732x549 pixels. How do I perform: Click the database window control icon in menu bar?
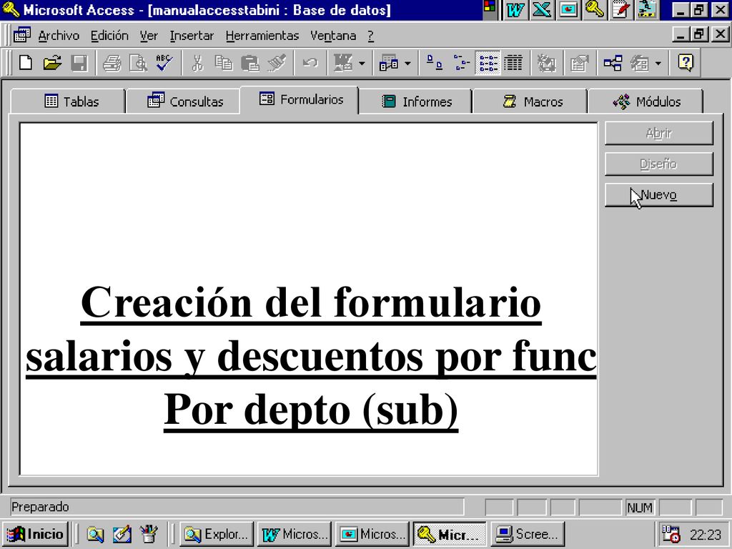point(22,34)
